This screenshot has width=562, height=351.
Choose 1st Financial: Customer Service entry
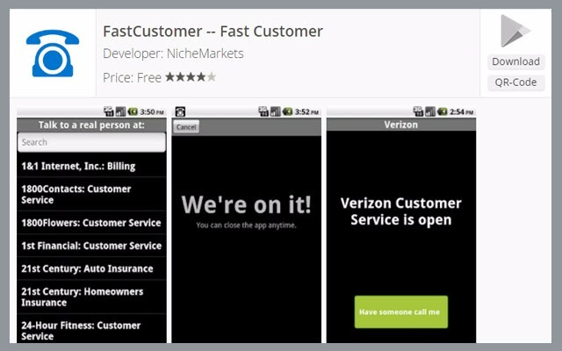click(x=91, y=246)
